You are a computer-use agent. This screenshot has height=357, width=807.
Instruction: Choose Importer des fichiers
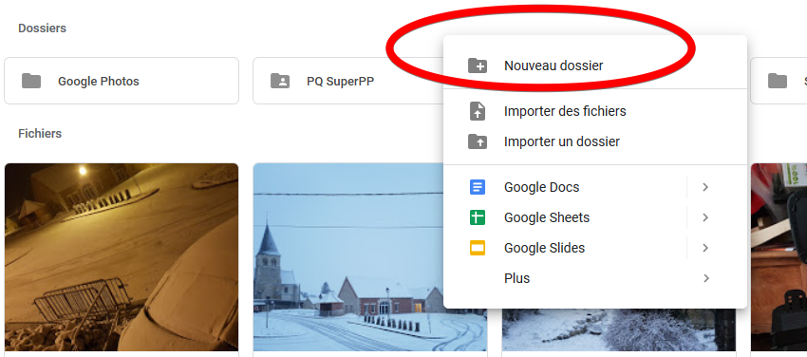point(595,111)
